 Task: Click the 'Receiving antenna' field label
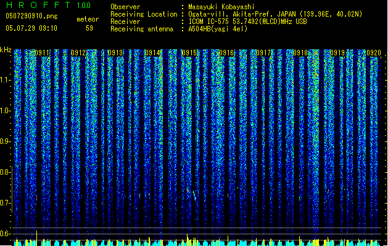[142, 29]
